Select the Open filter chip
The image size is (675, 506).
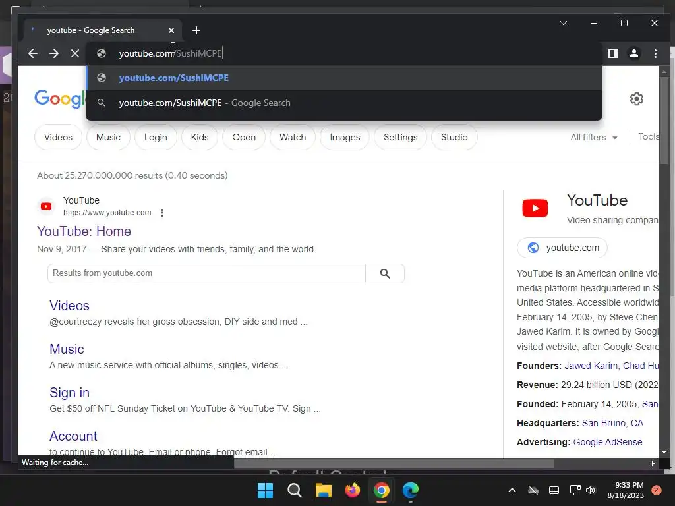(244, 137)
